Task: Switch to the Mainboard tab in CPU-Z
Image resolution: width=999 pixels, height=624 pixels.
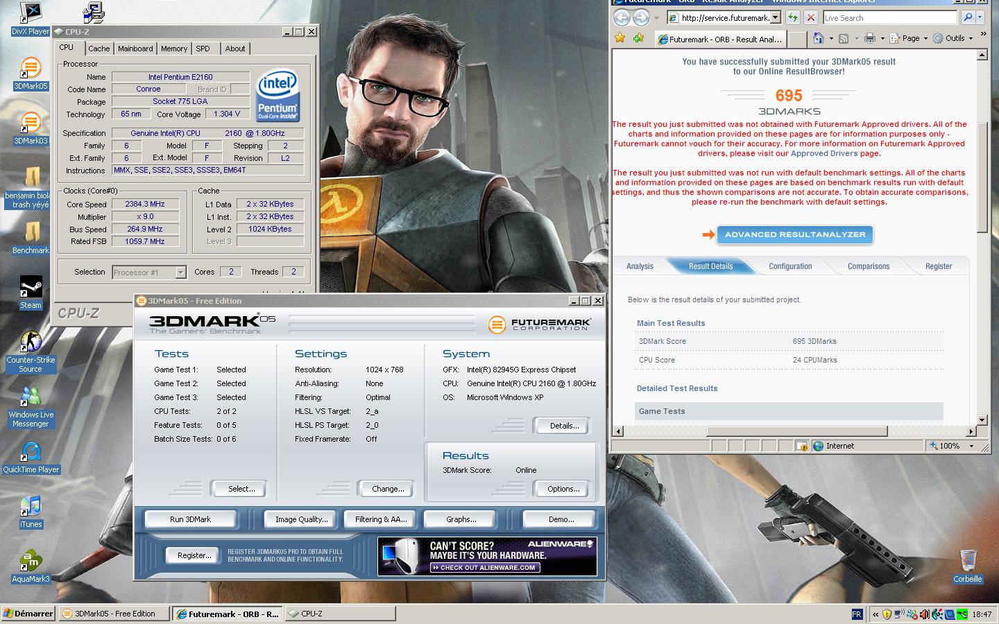Action: pos(135,49)
